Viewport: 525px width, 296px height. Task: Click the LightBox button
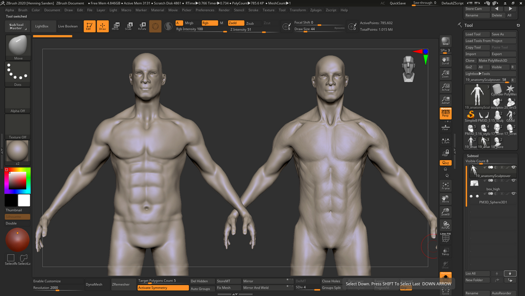pos(42,26)
